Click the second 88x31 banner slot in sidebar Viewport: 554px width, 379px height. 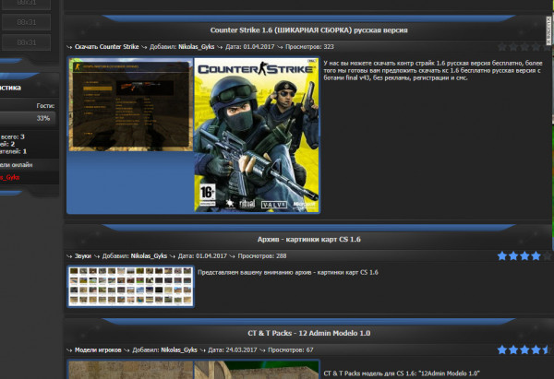coord(27,22)
